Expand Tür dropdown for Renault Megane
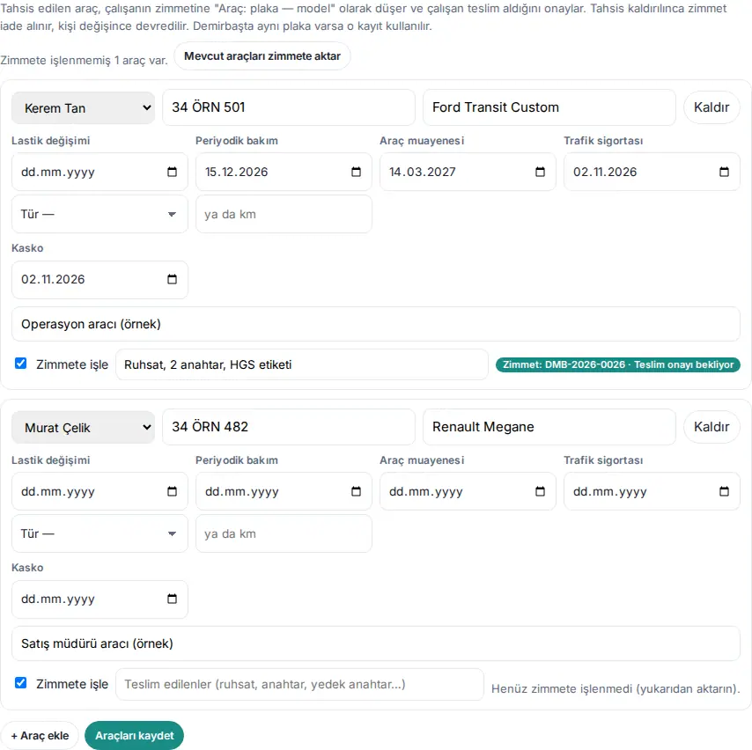Viewport: 752px width, 750px height. pos(100,533)
